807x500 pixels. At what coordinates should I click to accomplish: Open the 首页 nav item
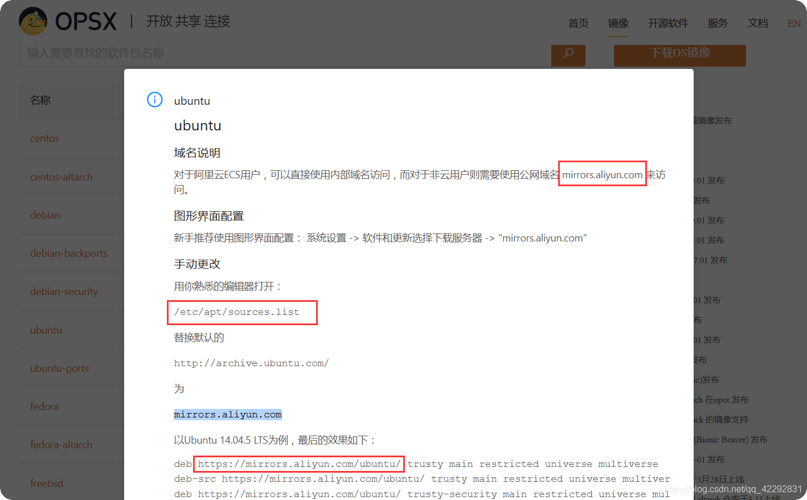click(578, 23)
